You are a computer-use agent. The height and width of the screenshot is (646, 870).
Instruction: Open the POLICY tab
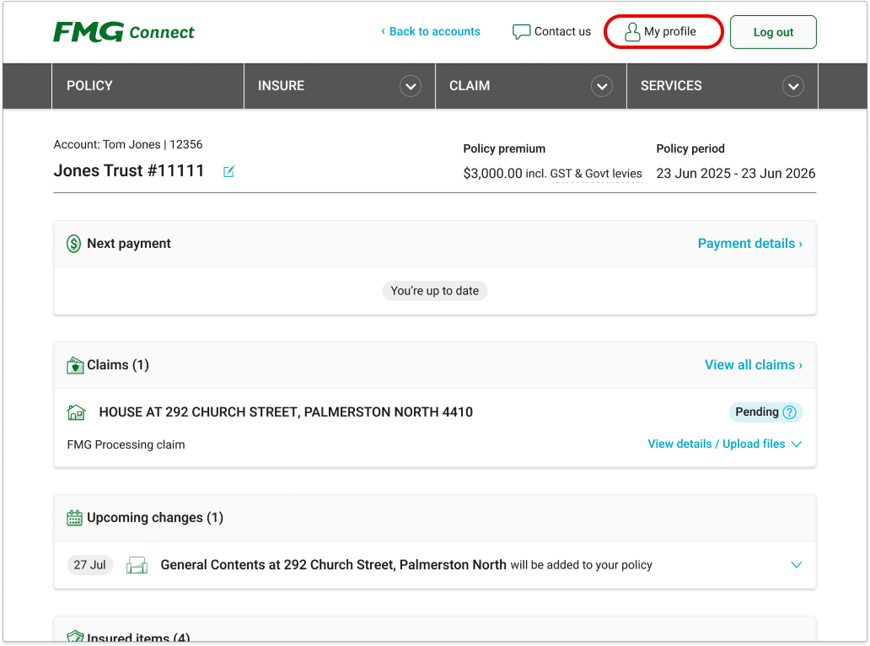pyautogui.click(x=148, y=86)
